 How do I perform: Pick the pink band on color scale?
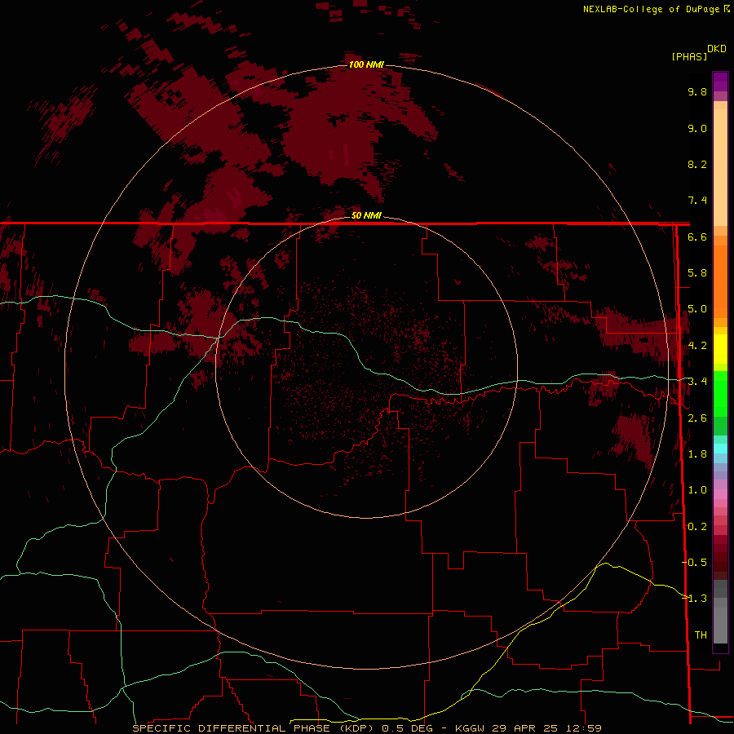point(720,494)
